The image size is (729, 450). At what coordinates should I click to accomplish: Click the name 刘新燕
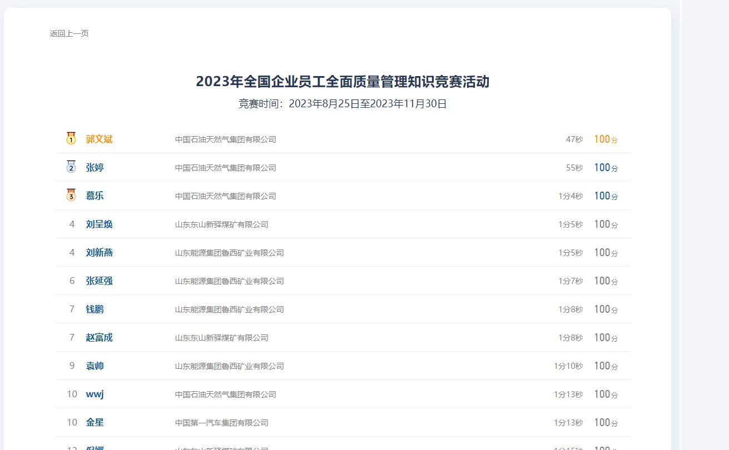(99, 252)
